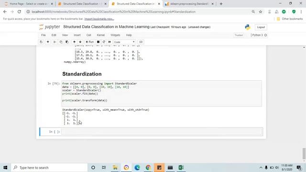Switch to the sklearn.preprocessing.StandardScaler tab
This screenshot has height=172, width=306.
click(189, 4)
